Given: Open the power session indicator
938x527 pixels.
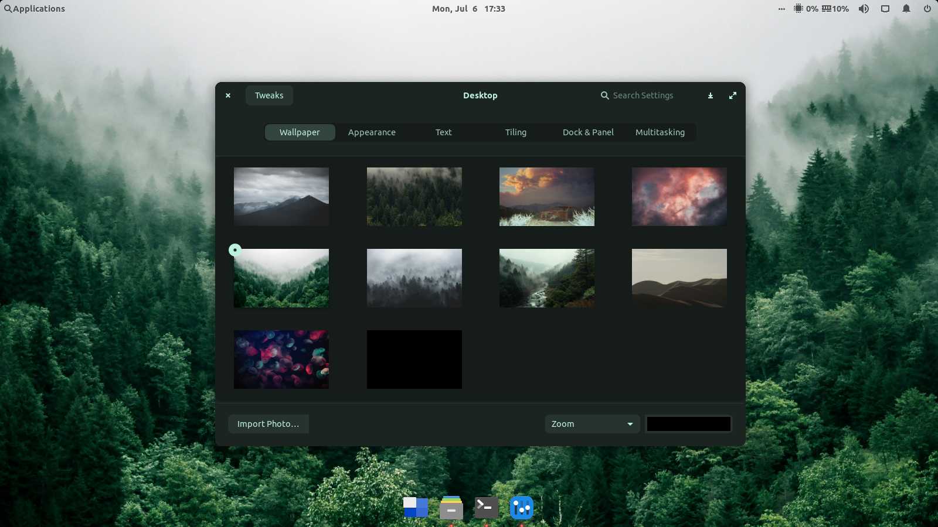Looking at the screenshot, I should [927, 9].
